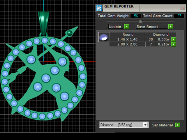Select the round gem thumbnail
187x140 pixels.
pyautogui.click(x=104, y=37)
